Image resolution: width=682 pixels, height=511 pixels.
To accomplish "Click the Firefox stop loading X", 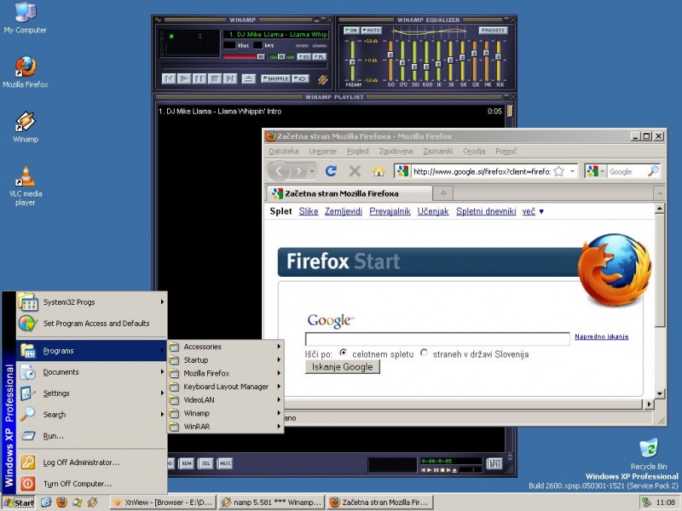I will (x=355, y=171).
